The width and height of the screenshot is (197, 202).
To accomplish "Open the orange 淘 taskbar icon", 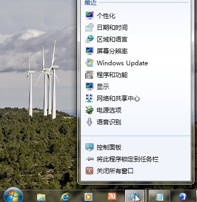I will click(x=112, y=197).
